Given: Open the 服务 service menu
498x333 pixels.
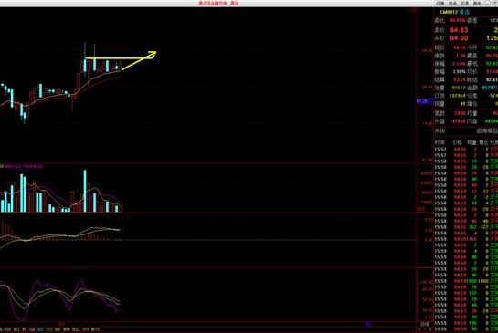Looking at the screenshot, I should tap(477, 3).
